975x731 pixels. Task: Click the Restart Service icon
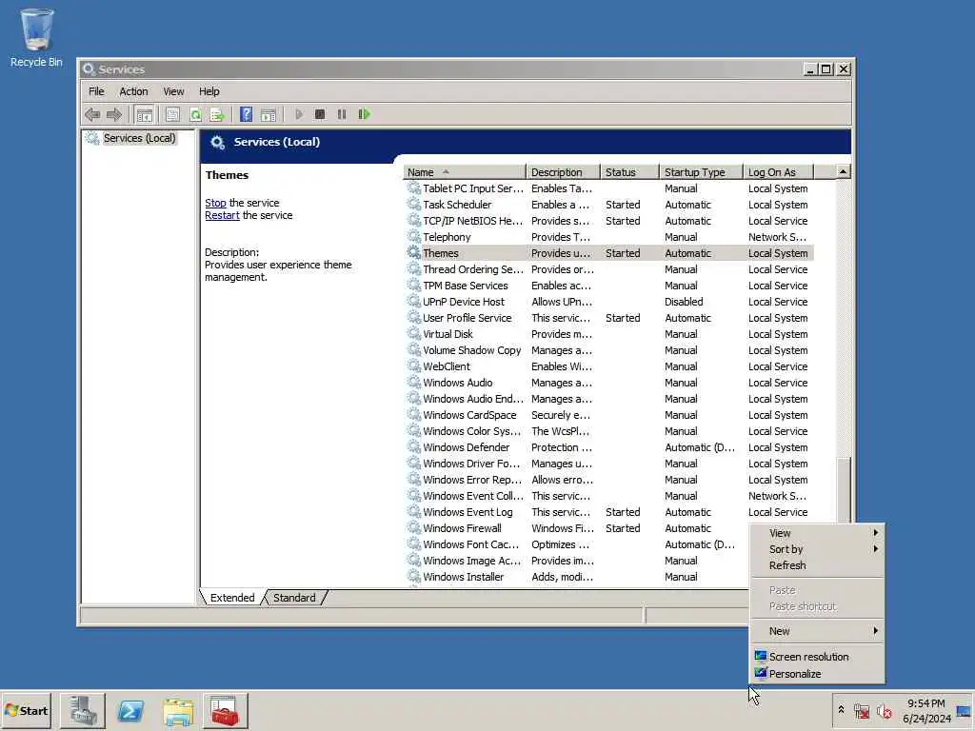[x=365, y=114]
